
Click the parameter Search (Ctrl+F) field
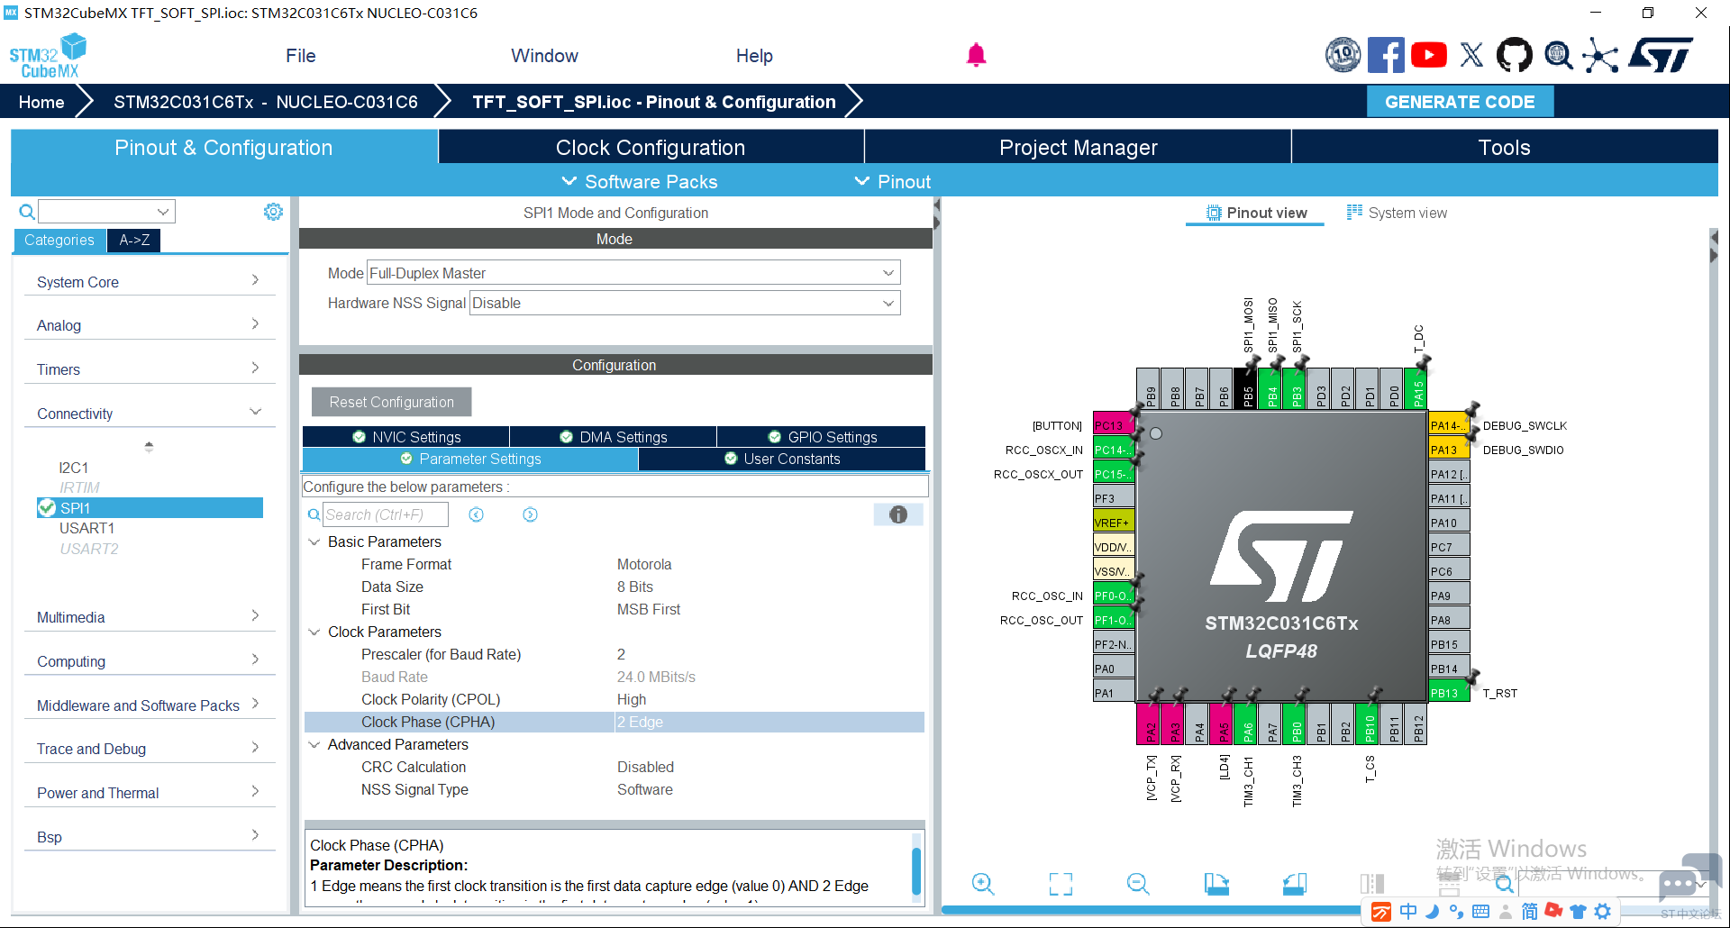(x=386, y=514)
